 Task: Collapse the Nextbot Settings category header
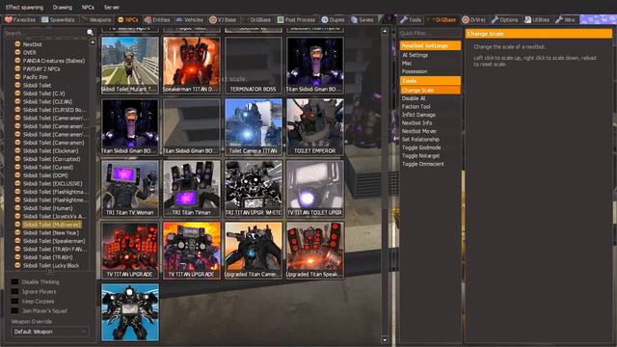coord(430,45)
